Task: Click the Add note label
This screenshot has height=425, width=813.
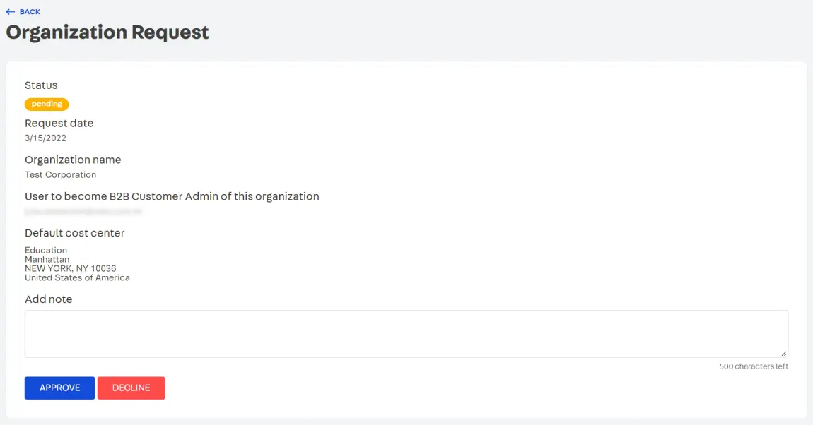Action: pos(48,299)
